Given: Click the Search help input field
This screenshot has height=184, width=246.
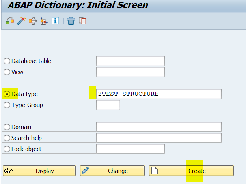Looking at the screenshot, I should (x=159, y=138).
